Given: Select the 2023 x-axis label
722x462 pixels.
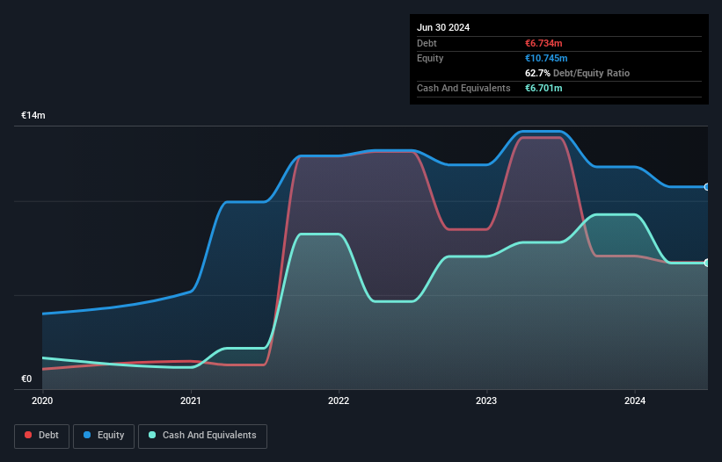Looking at the screenshot, I should (x=486, y=401).
